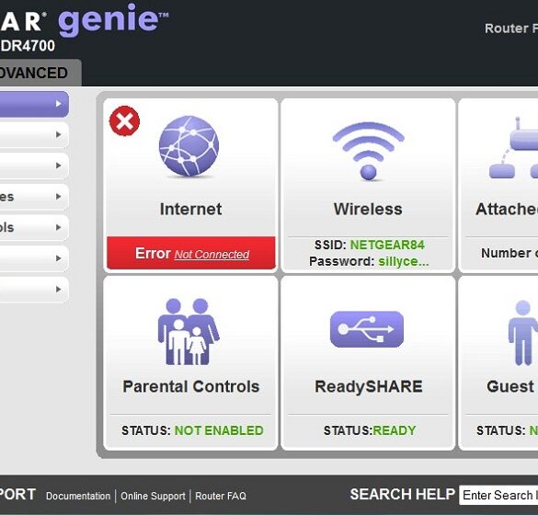The width and height of the screenshot is (538, 515).
Task: Open the Guest Network person icon
Action: click(x=523, y=333)
